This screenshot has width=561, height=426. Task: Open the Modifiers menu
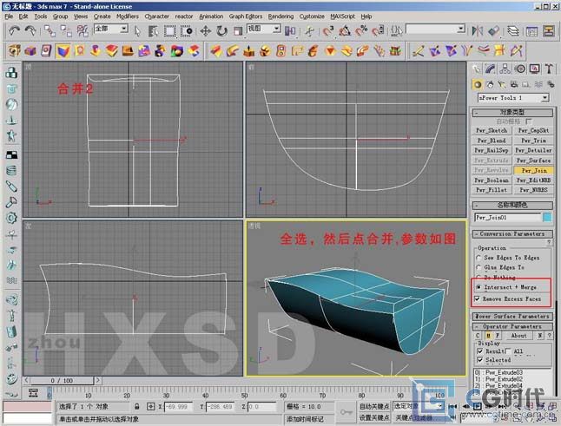(x=128, y=16)
